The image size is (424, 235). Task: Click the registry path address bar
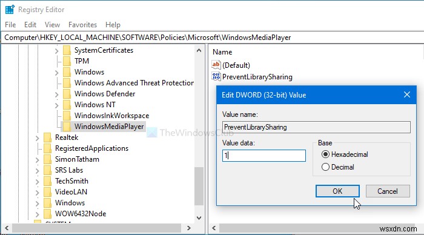(x=212, y=38)
